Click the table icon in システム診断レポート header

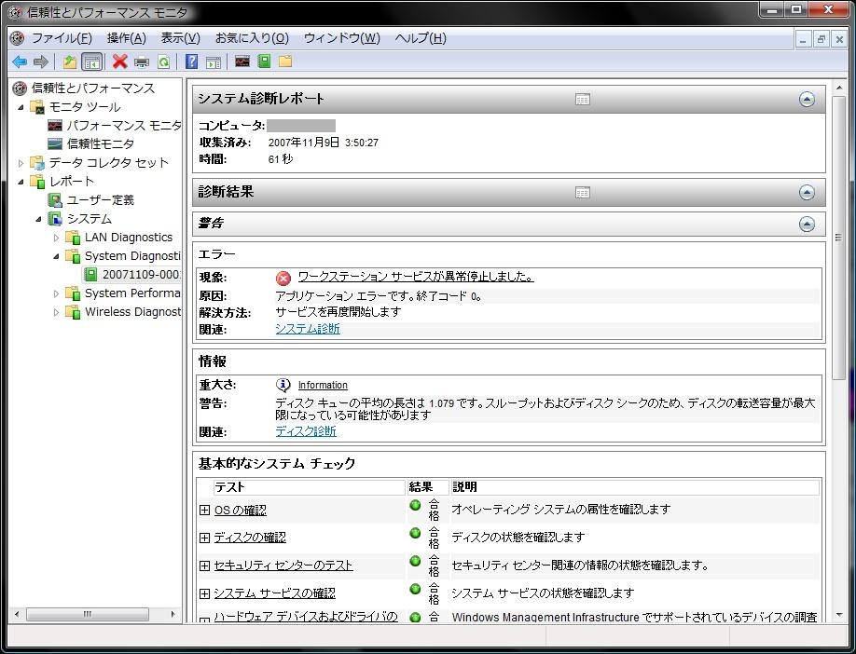tap(583, 100)
